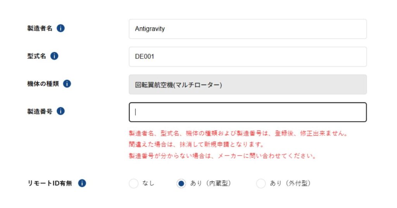The width and height of the screenshot is (397, 208).
Task: Click the info icon next to 製造番号
Action: point(60,111)
